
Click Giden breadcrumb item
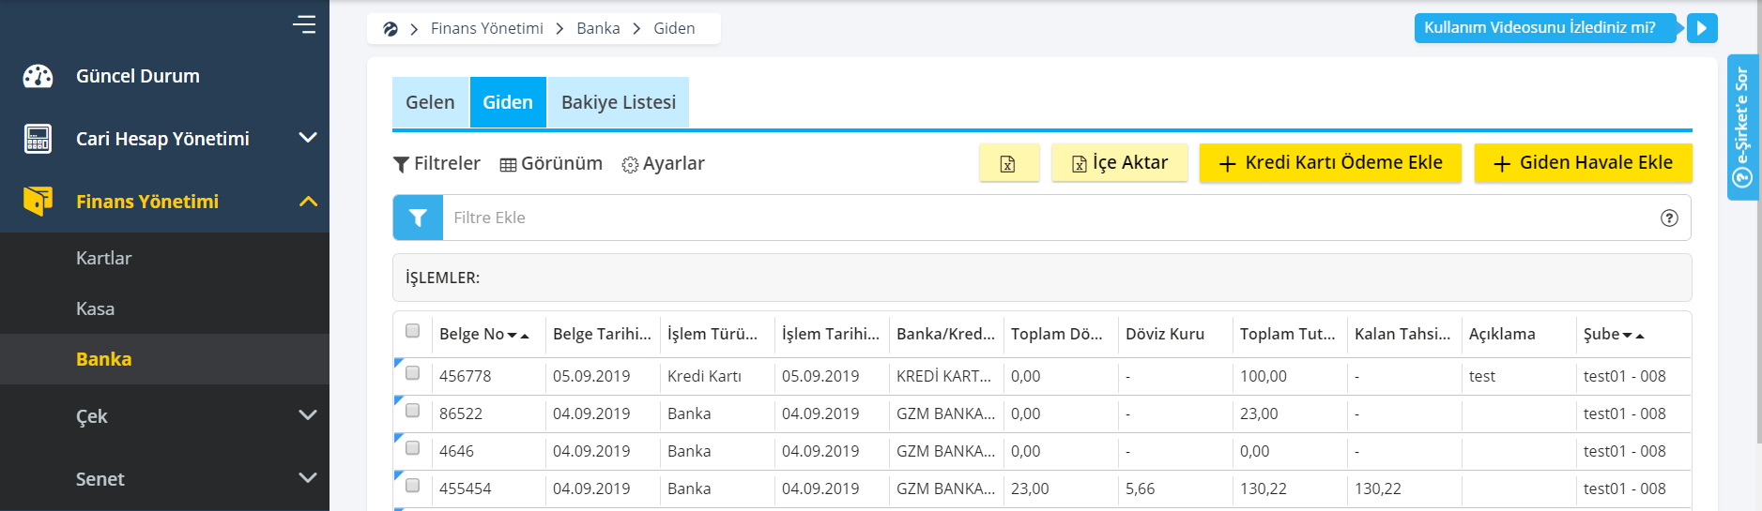(674, 29)
